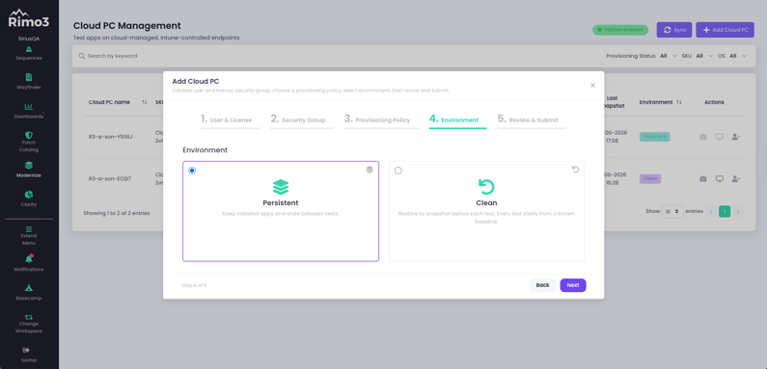The width and height of the screenshot is (767, 369).
Task: Go to previous page arrow
Action: coord(711,212)
